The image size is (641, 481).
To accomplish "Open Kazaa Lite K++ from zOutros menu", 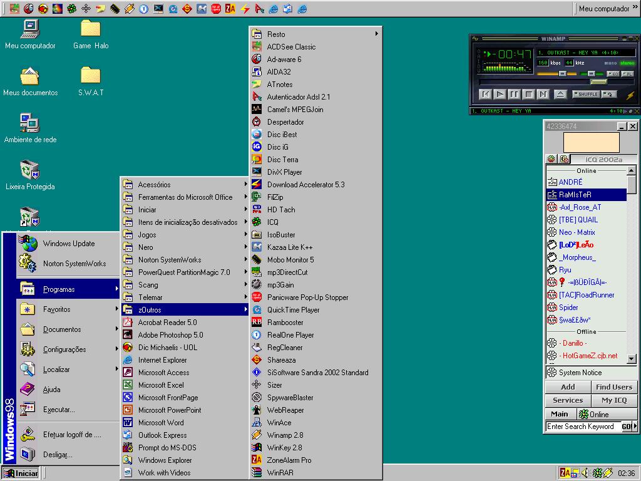I will click(315, 247).
